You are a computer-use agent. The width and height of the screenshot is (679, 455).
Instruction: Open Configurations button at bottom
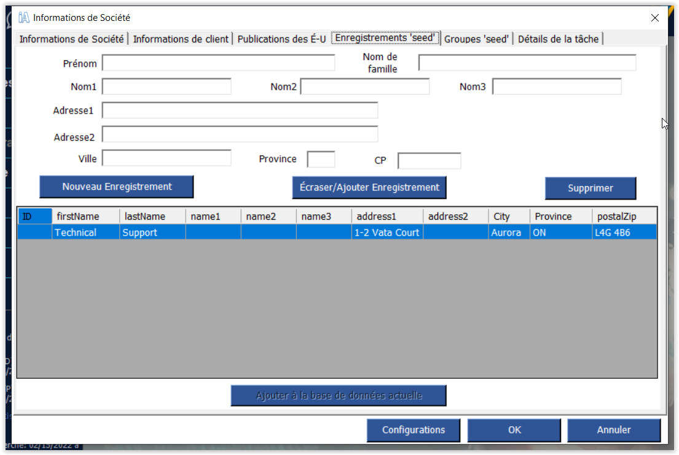413,430
